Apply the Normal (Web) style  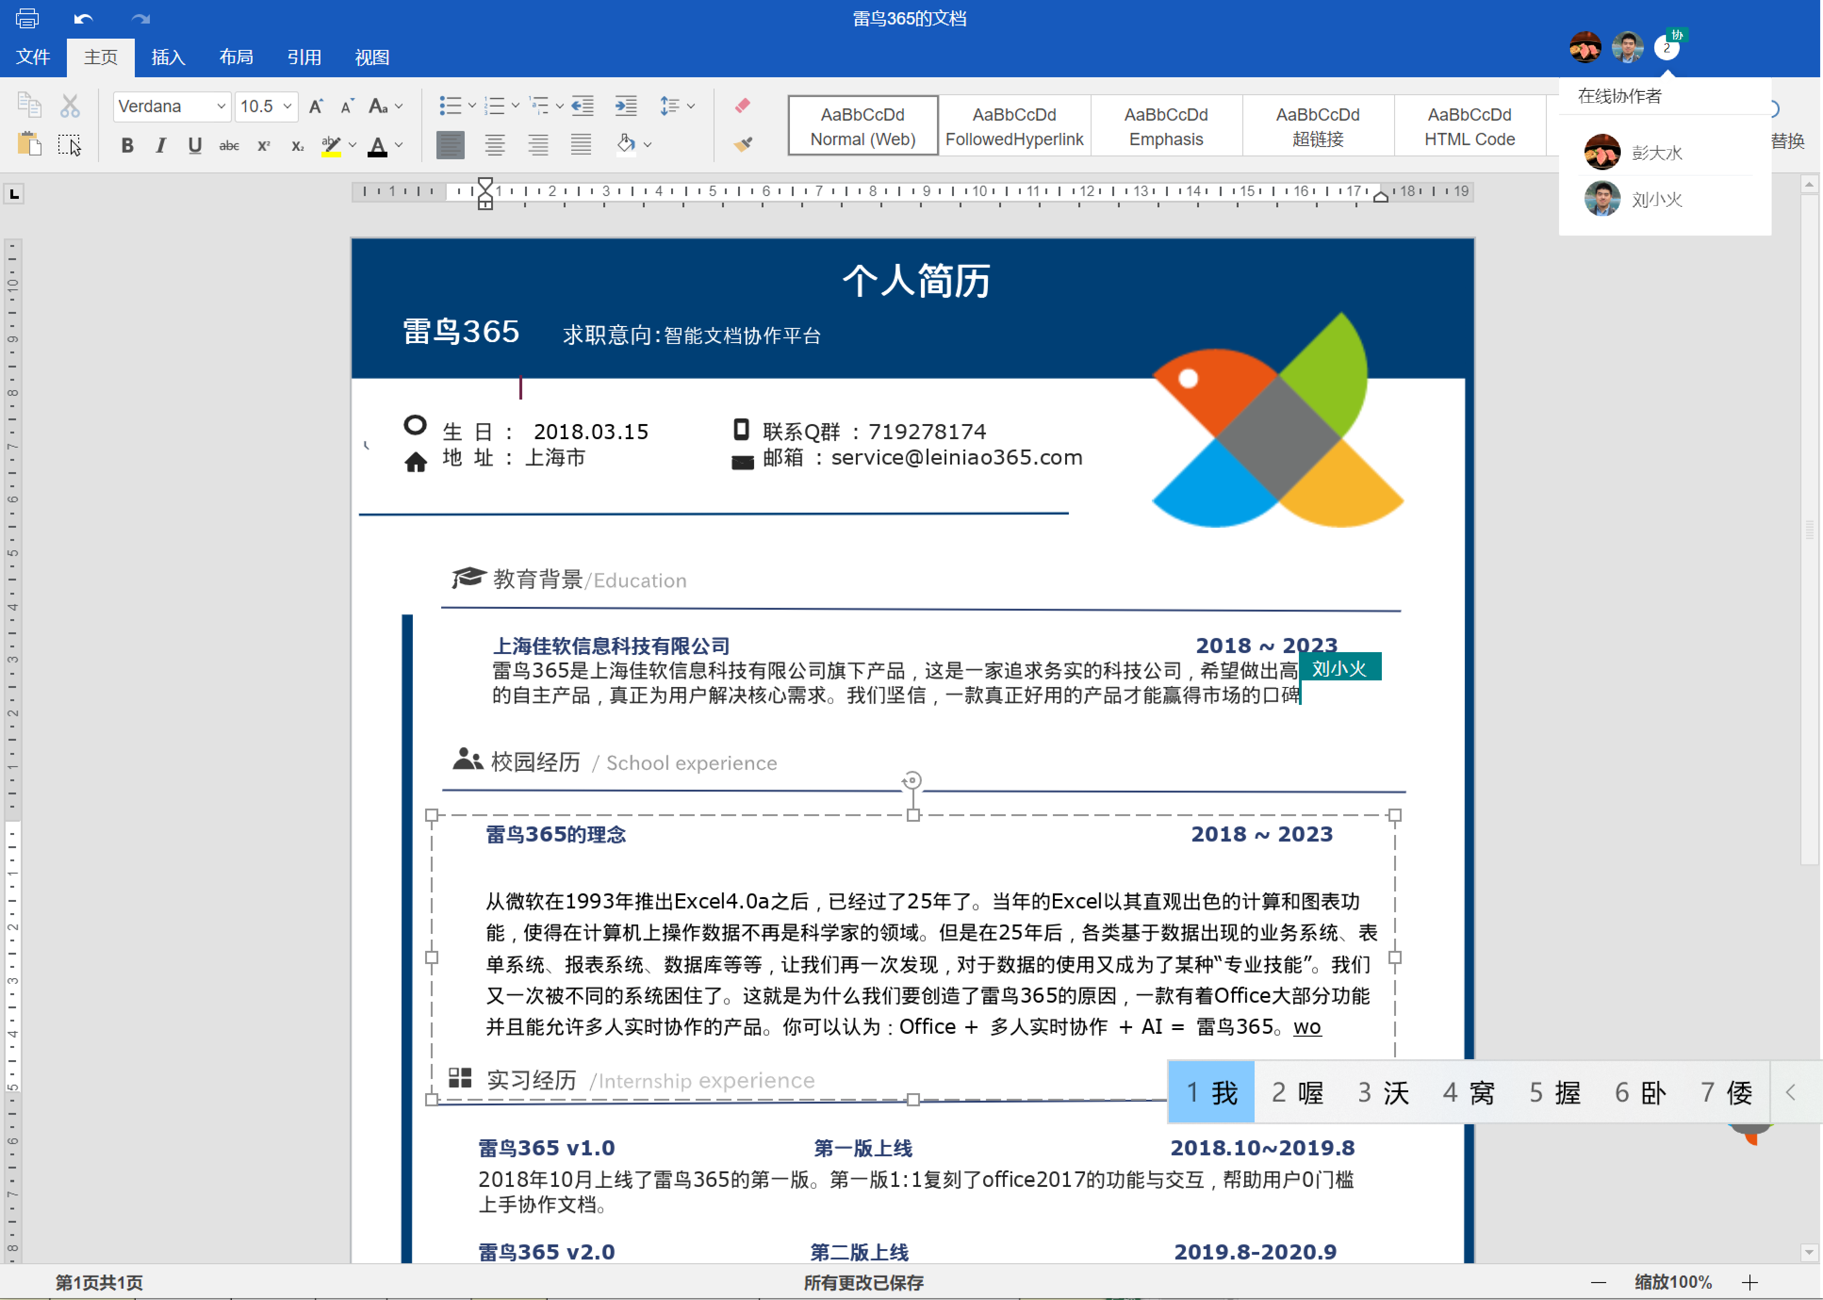coord(863,126)
